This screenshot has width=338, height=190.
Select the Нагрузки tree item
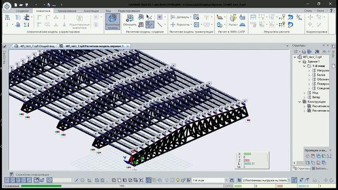coord(323,70)
